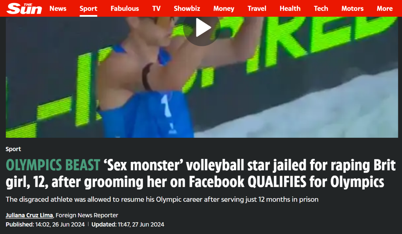Go to the Travel section
This screenshot has height=234, width=402.
coord(257,8)
